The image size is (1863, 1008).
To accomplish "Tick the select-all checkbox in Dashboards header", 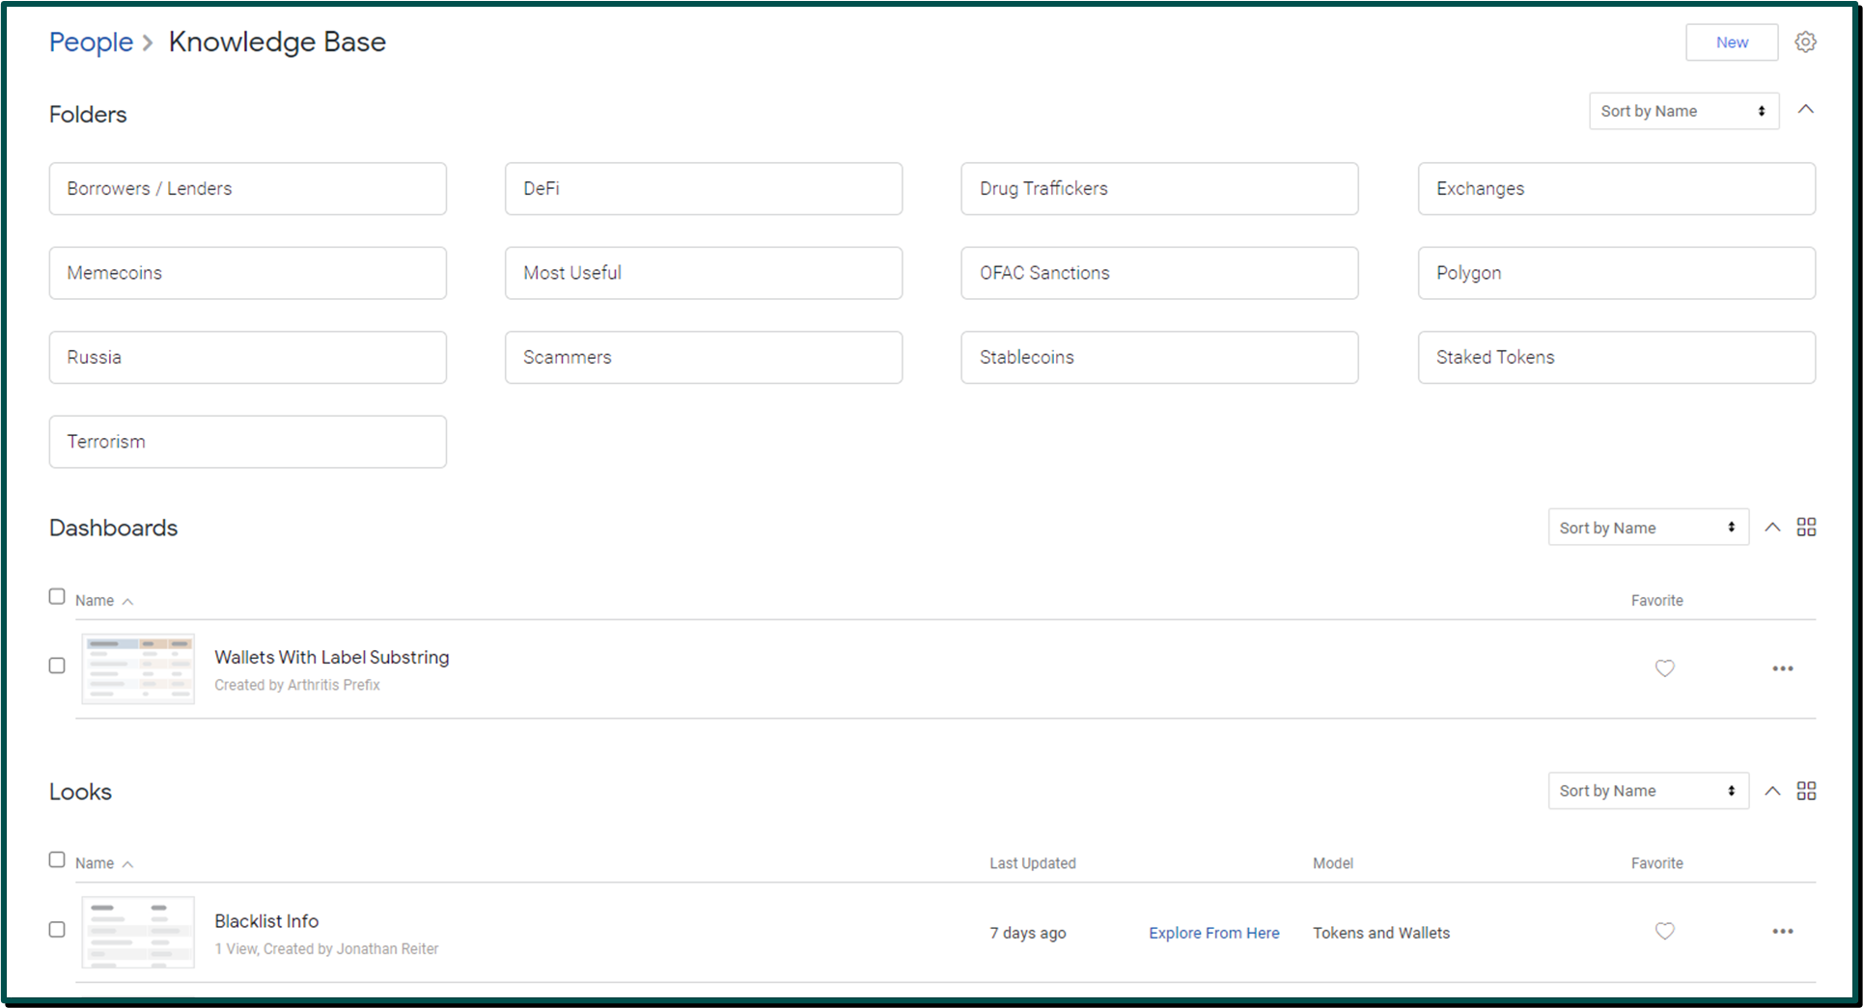I will (57, 596).
